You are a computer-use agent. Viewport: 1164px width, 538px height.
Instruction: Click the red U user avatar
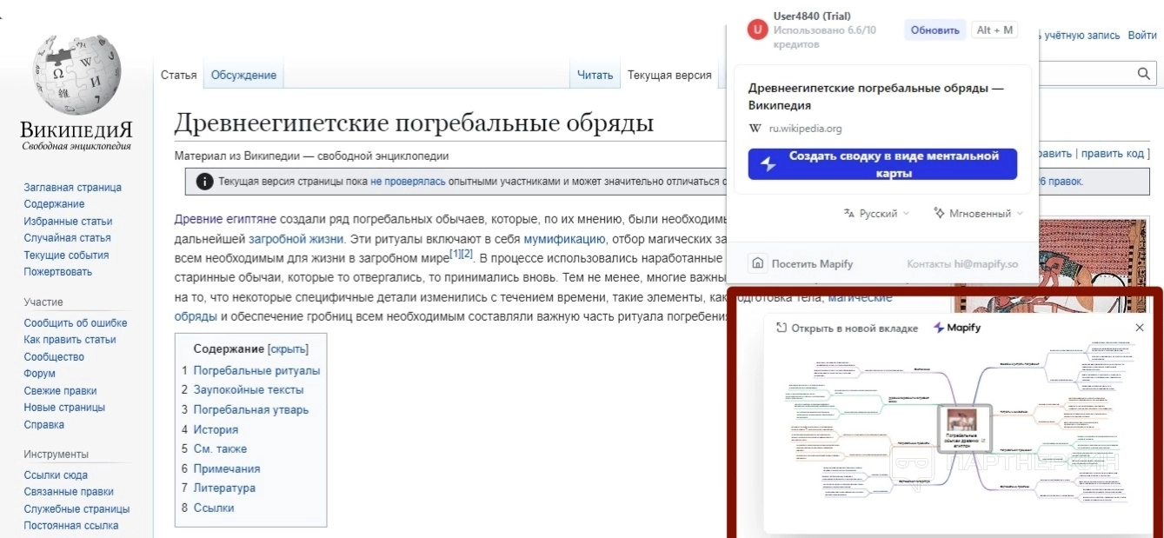[757, 30]
